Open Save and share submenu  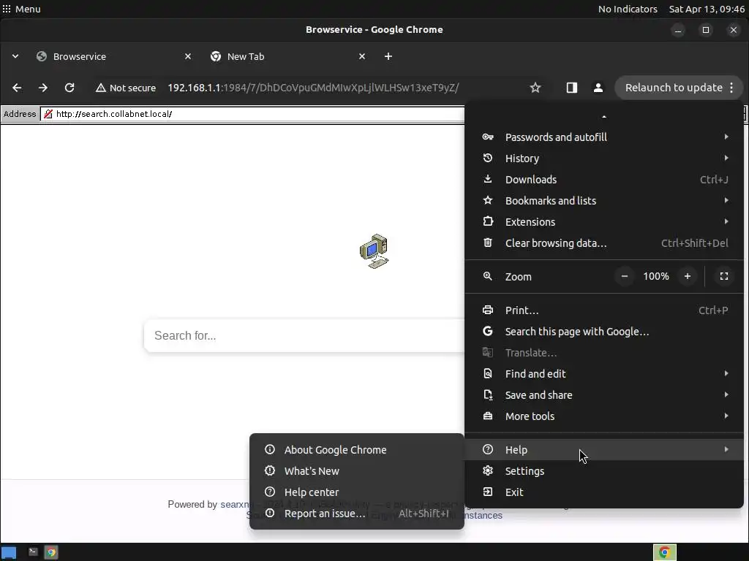pos(604,395)
